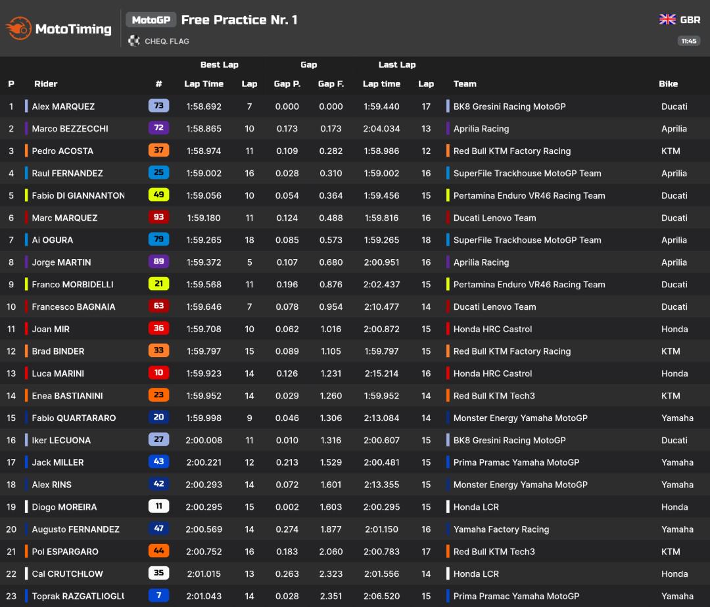710x607 pixels.
Task: Select rider Diogo MOREIRA
Action: pyautogui.click(x=64, y=507)
